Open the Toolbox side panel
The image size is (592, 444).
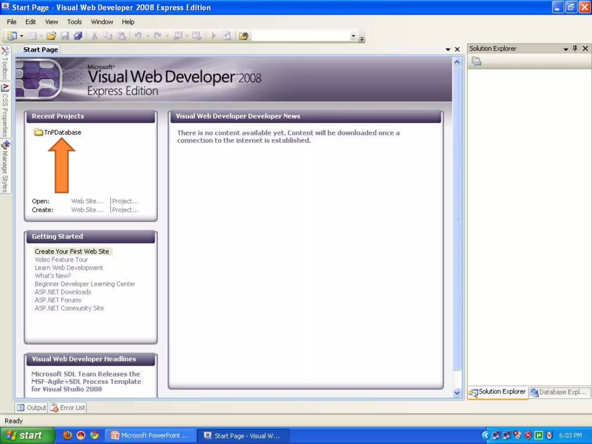pyautogui.click(x=5, y=64)
